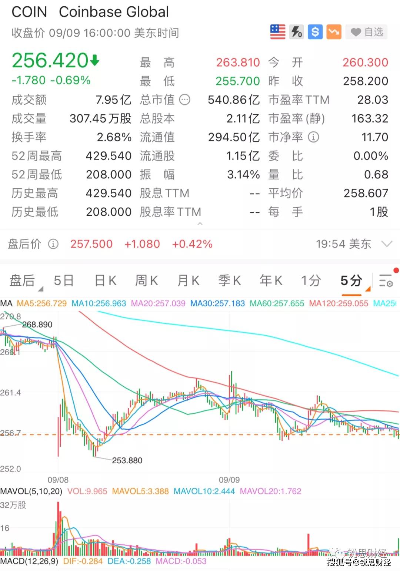Tap the MA5:256.729 indicator label
Viewport: 400px width, 571px height.
click(42, 303)
